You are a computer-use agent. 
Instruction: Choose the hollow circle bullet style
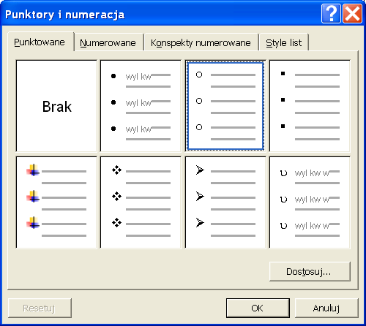225,106
